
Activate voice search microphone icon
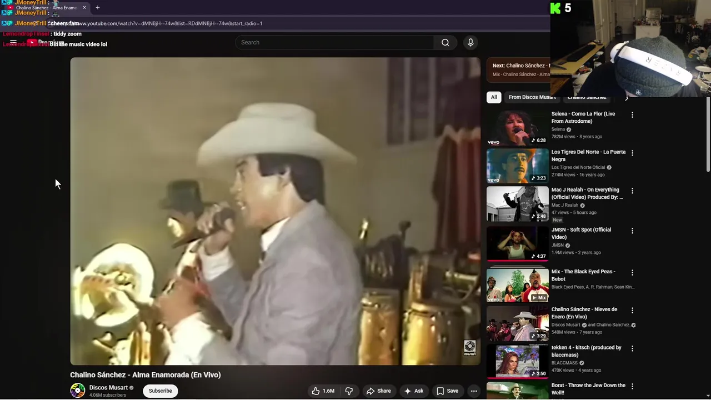coord(470,42)
